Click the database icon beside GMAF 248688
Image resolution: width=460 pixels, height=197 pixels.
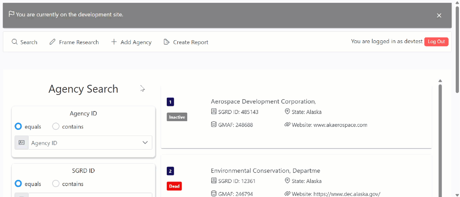point(214,124)
